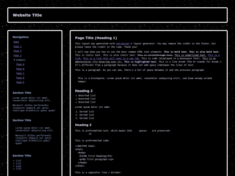Collapse the Submenu disclosure triangle
The width and height of the screenshot is (235, 176).
[x=14, y=60]
